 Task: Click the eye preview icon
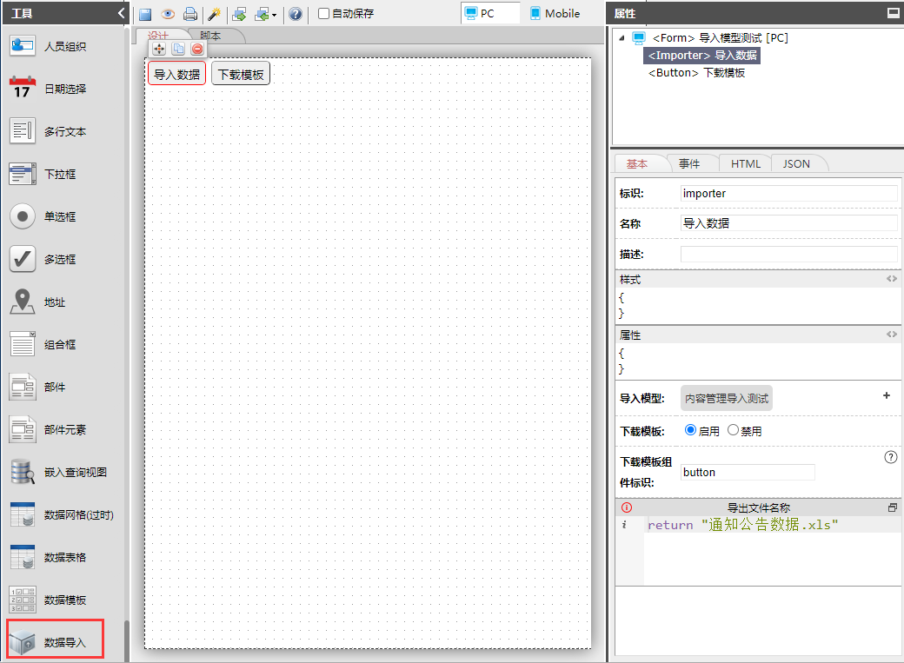tap(168, 14)
